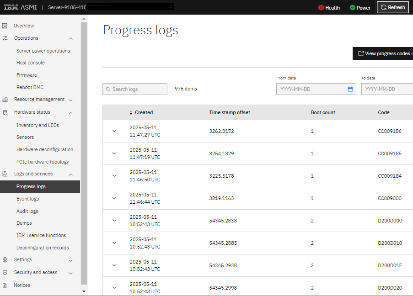Viewport: 413px width, 296px height.
Task: Expand the row with code CC009186
Action: pos(114,131)
